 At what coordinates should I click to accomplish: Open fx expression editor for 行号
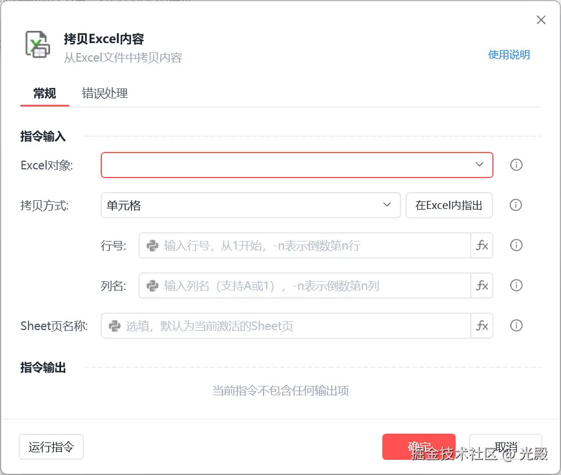point(482,245)
